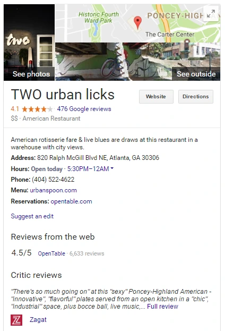The height and width of the screenshot is (331, 225).
Task: Open the urbanspoon.com menu link
Action: [53, 190]
